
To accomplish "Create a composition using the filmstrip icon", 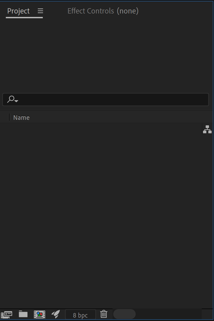I will 40,314.
